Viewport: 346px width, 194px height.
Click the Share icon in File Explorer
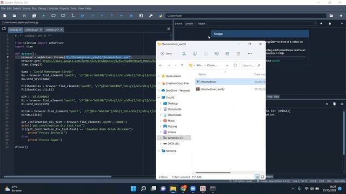(x=227, y=53)
